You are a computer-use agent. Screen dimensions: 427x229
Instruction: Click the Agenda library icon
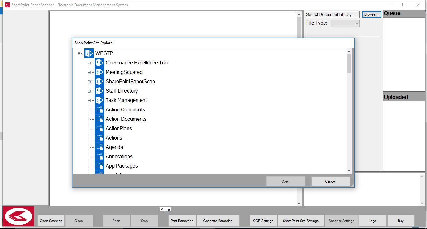pos(99,147)
